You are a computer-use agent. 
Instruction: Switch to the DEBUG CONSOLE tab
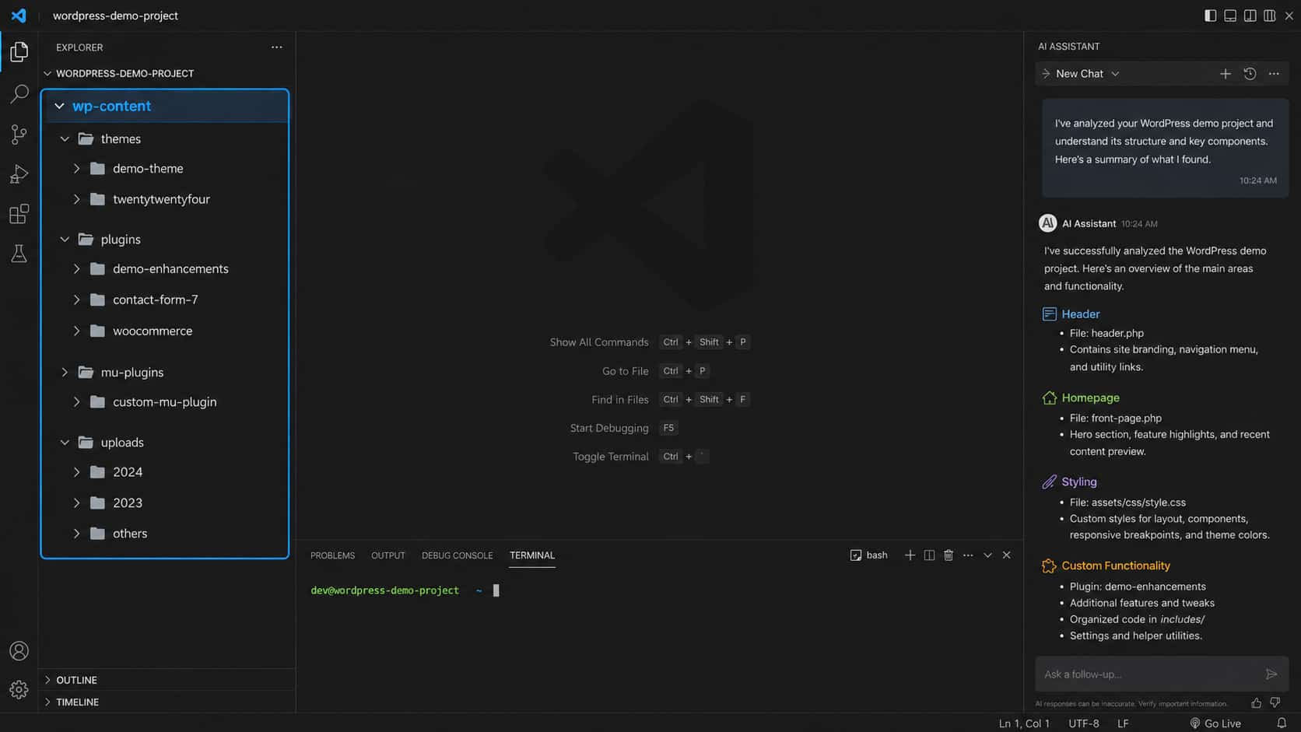point(457,555)
